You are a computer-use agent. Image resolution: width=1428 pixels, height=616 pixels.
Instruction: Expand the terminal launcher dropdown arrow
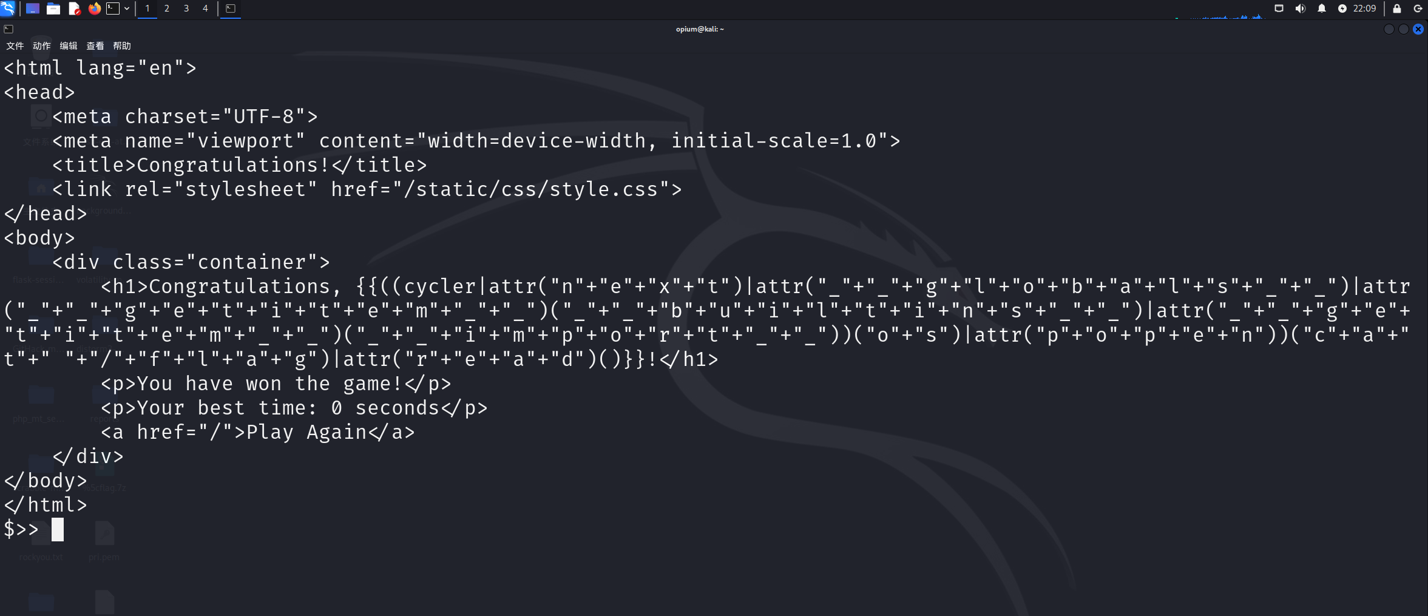click(127, 8)
